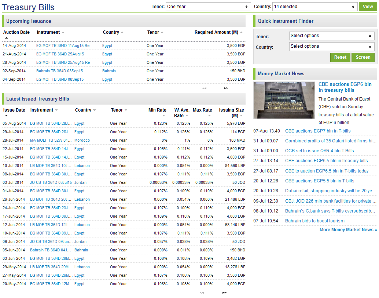379x298 pixels.
Task: Click Bahrain country link in Upcoming Issuance
Action: (109, 71)
